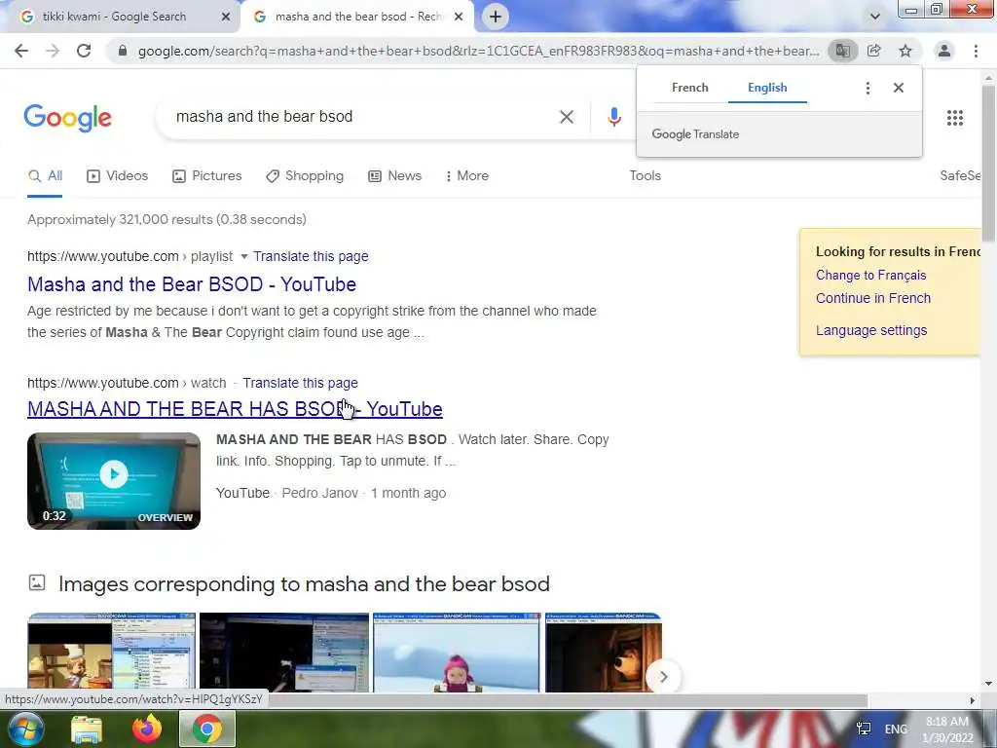Launch Firefox from the taskbar
This screenshot has width=997, height=748.
coord(147,729)
